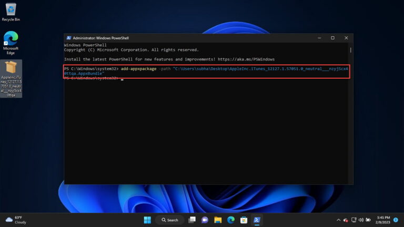Click the PowerShell taskbar icon
The width and height of the screenshot is (404, 227).
257,220
